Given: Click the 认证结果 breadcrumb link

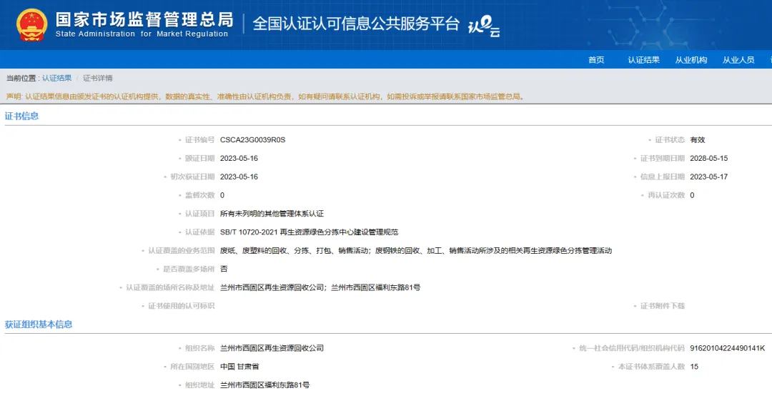Looking at the screenshot, I should click(x=56, y=78).
